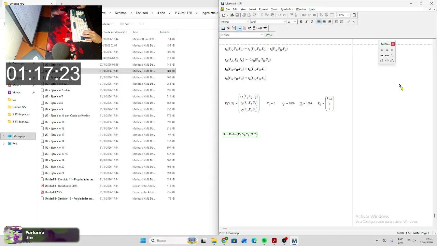Open the Arial font dropdown
The image size is (437, 246).
coord(285,22)
